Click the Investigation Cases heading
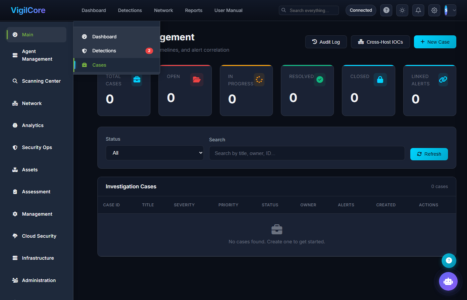Viewport: 467px width, 300px height. [131, 186]
